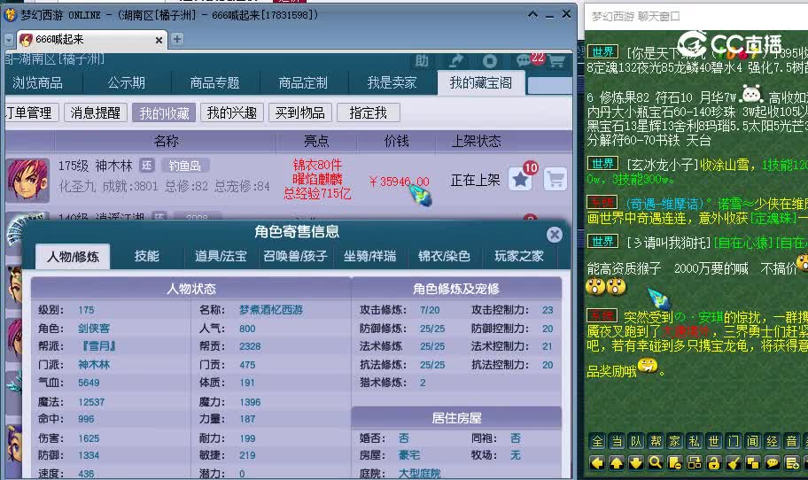Click the overlapping squares icon in chat toolbar

(753, 463)
